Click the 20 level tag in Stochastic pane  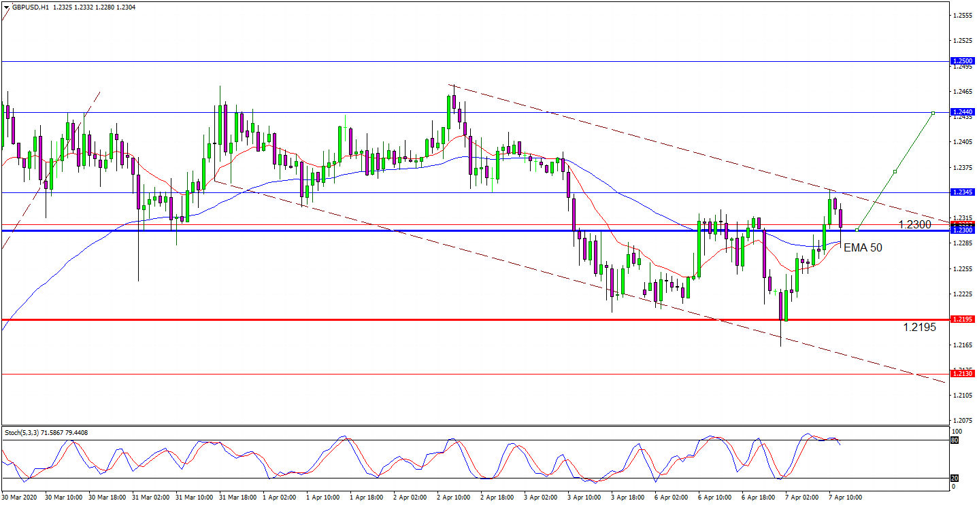click(x=955, y=478)
